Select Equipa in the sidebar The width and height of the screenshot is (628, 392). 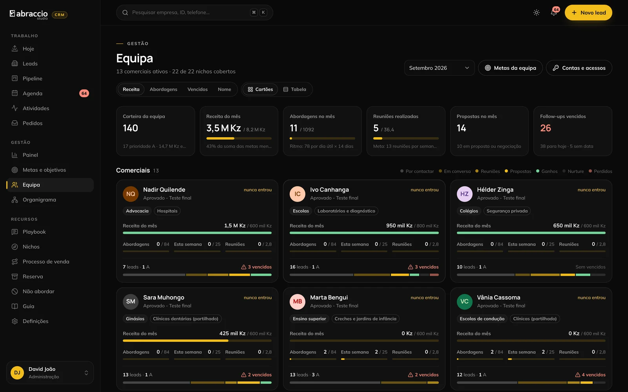(50, 185)
